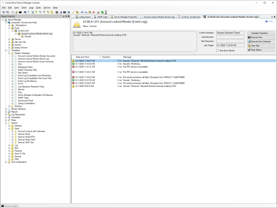Open the File menu
The image size is (277, 208).
[x=4, y=8]
